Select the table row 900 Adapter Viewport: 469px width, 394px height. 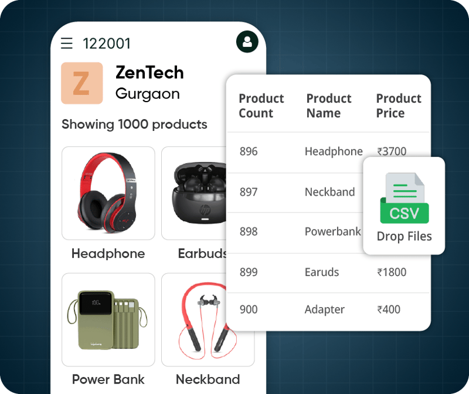tap(328, 310)
